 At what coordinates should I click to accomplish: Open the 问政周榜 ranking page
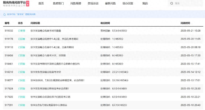(x=76, y=3)
